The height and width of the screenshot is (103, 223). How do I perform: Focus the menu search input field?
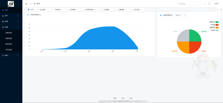[x=189, y=4]
